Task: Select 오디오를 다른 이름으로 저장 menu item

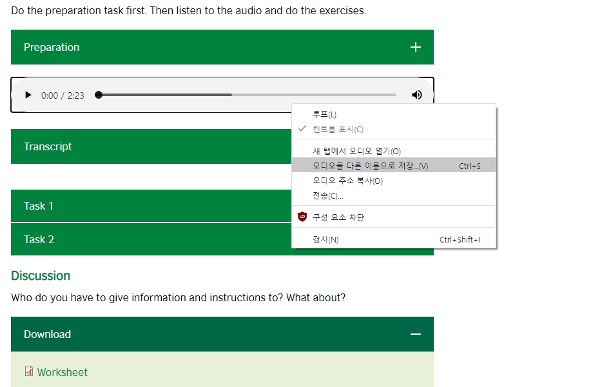Action: 394,166
